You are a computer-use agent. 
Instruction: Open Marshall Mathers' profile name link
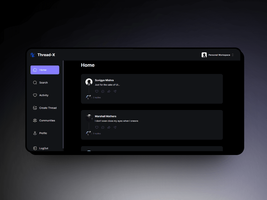105,116
